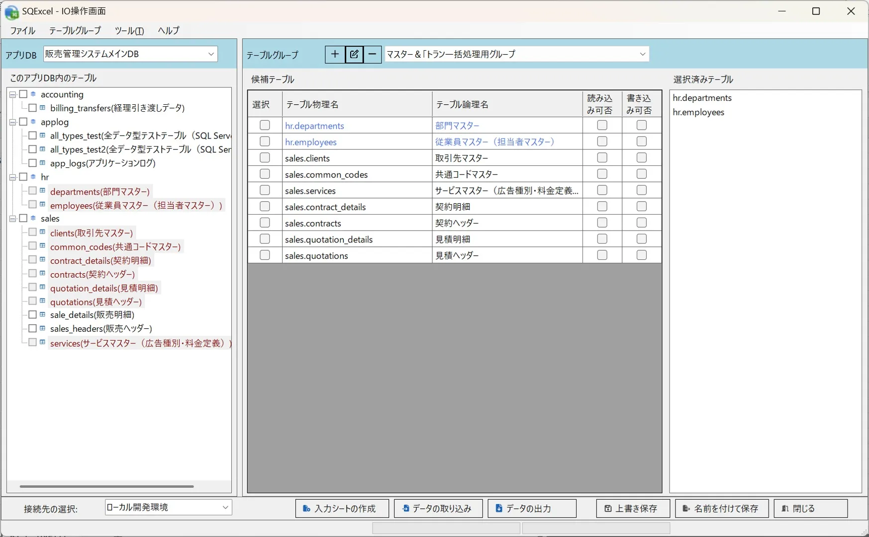Click table icon beside app_logs
Screen dimensions: 869x537
[43, 163]
